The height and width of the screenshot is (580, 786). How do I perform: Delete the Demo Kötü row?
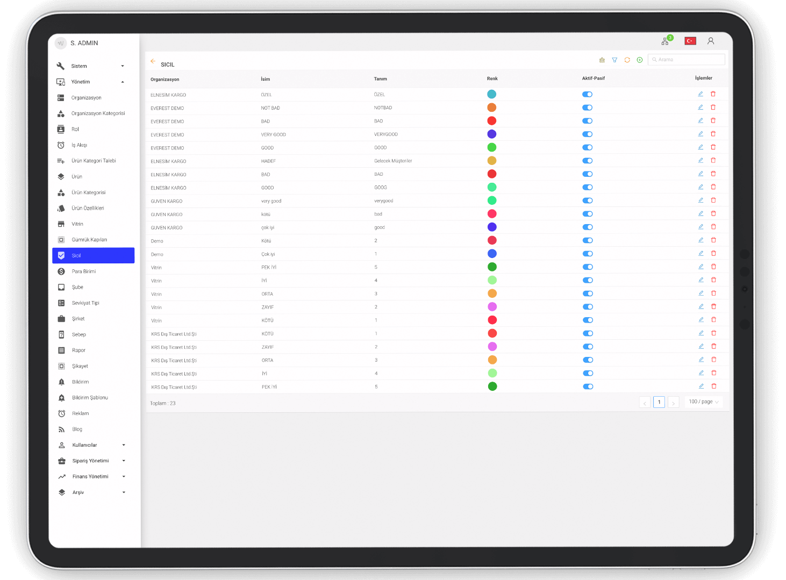pyautogui.click(x=713, y=240)
